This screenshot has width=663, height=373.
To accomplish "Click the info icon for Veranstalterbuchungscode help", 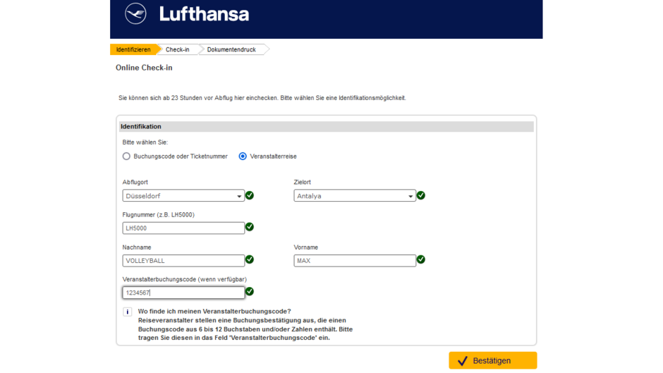I will pyautogui.click(x=127, y=312).
